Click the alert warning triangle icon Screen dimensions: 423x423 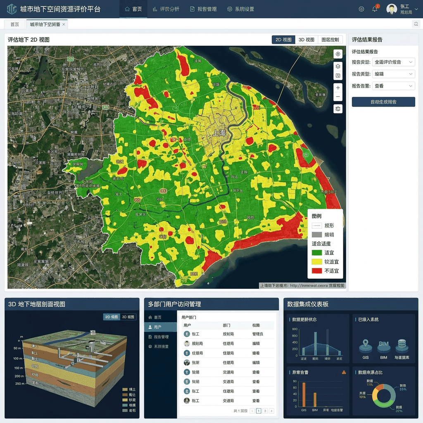[x=344, y=372]
